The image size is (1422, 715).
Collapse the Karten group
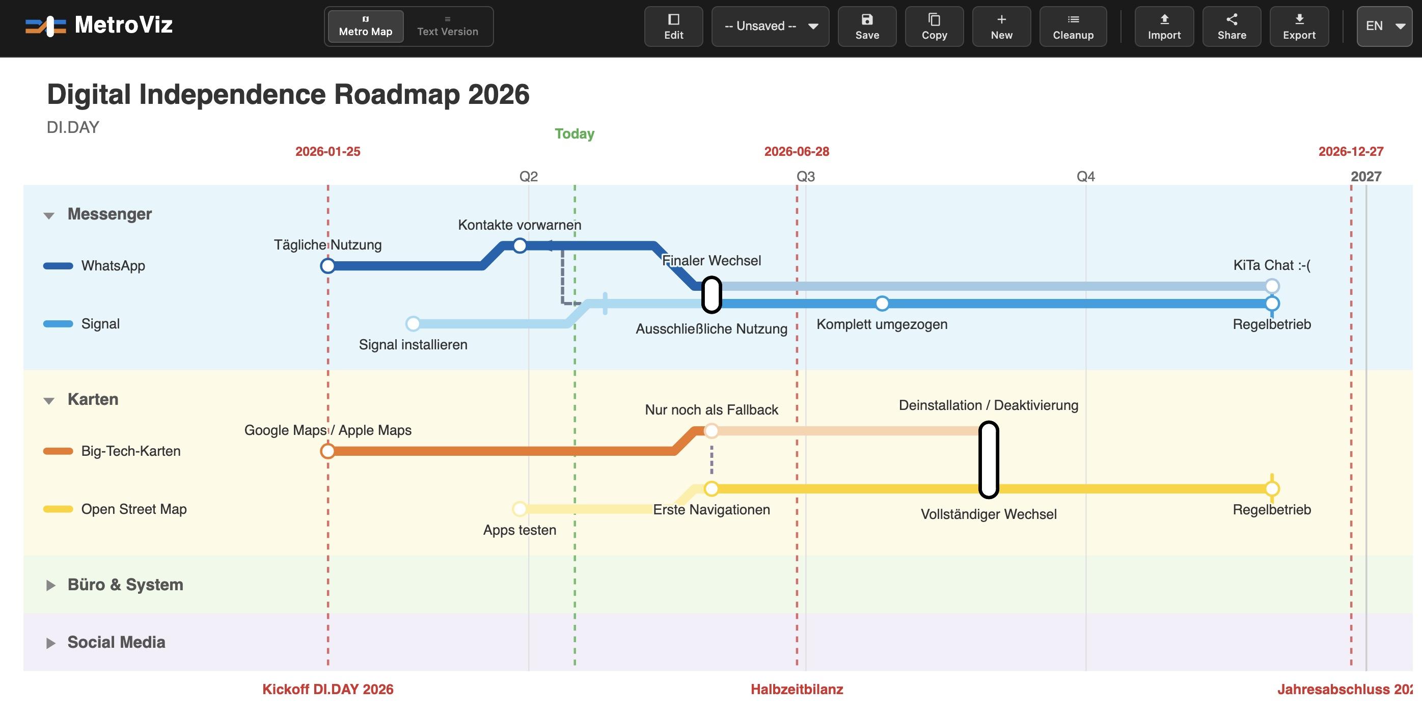pyautogui.click(x=49, y=400)
